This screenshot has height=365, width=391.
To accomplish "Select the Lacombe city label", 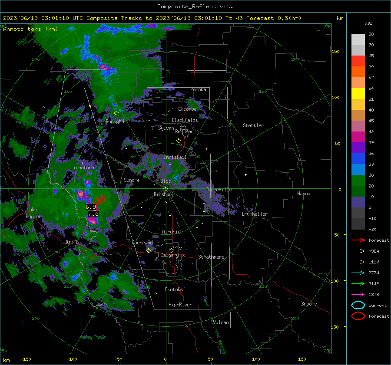I will (x=187, y=109).
